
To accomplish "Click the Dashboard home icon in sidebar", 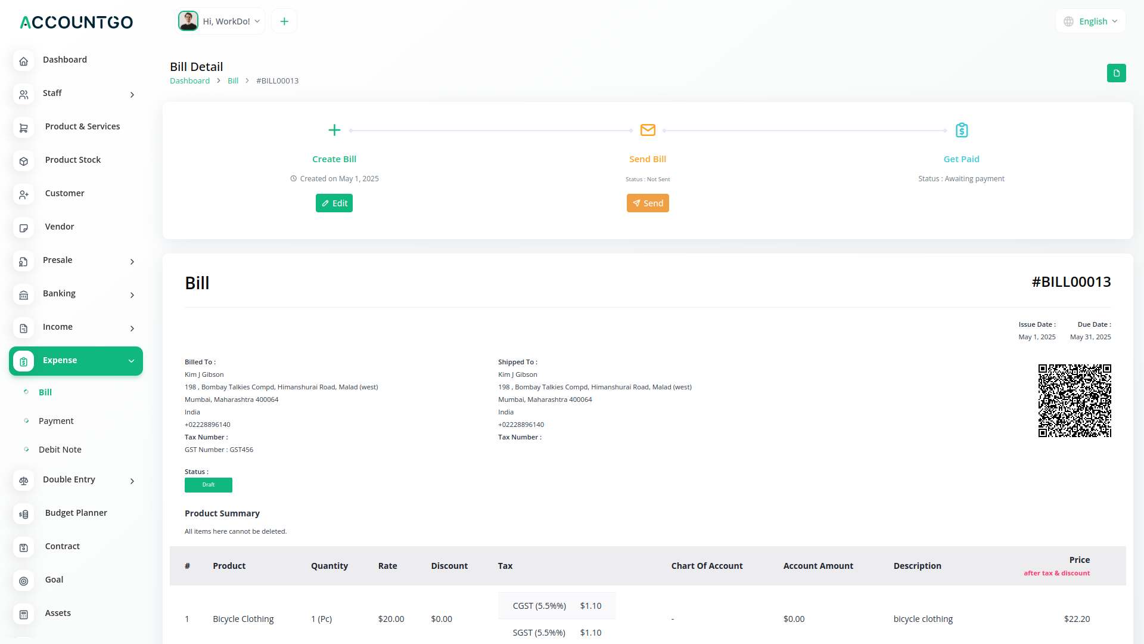I will [24, 61].
